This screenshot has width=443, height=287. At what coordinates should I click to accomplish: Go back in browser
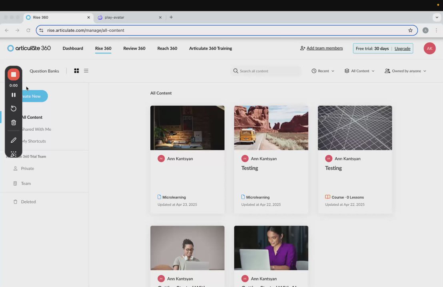(7, 30)
